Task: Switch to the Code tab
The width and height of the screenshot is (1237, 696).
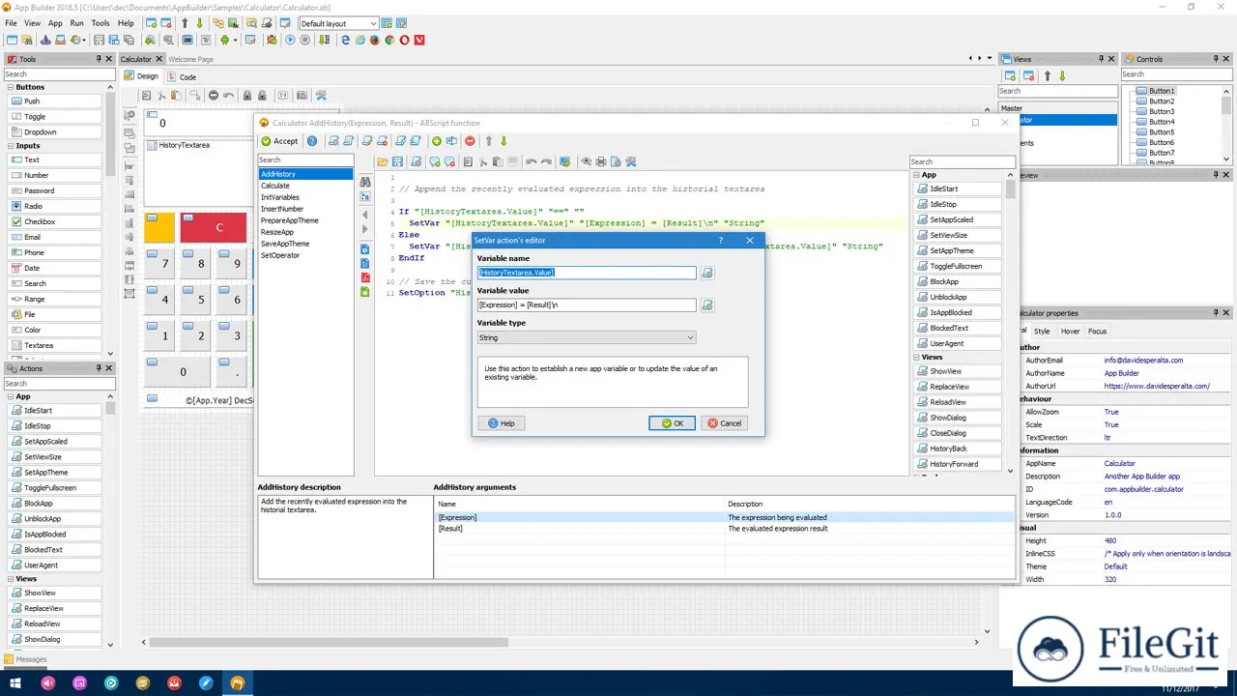Action: (x=182, y=76)
